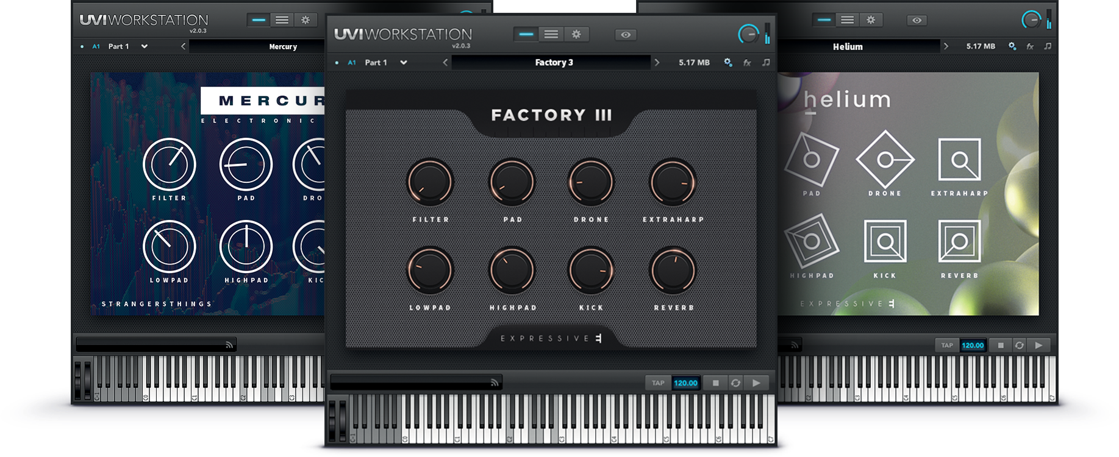Toggle the eye button in the Helium window
The width and height of the screenshot is (1119, 457).
click(917, 21)
